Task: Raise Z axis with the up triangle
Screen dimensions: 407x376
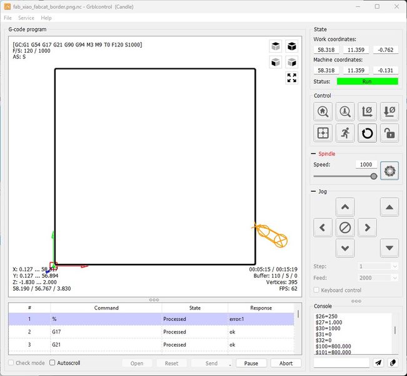Action: tap(389, 207)
